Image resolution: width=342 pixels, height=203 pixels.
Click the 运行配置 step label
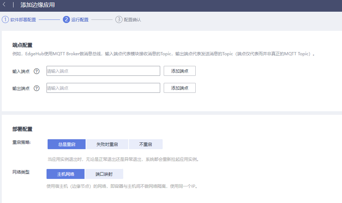[80, 19]
